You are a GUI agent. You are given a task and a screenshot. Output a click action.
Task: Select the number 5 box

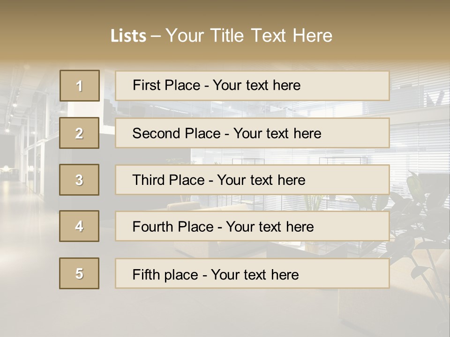(x=79, y=273)
